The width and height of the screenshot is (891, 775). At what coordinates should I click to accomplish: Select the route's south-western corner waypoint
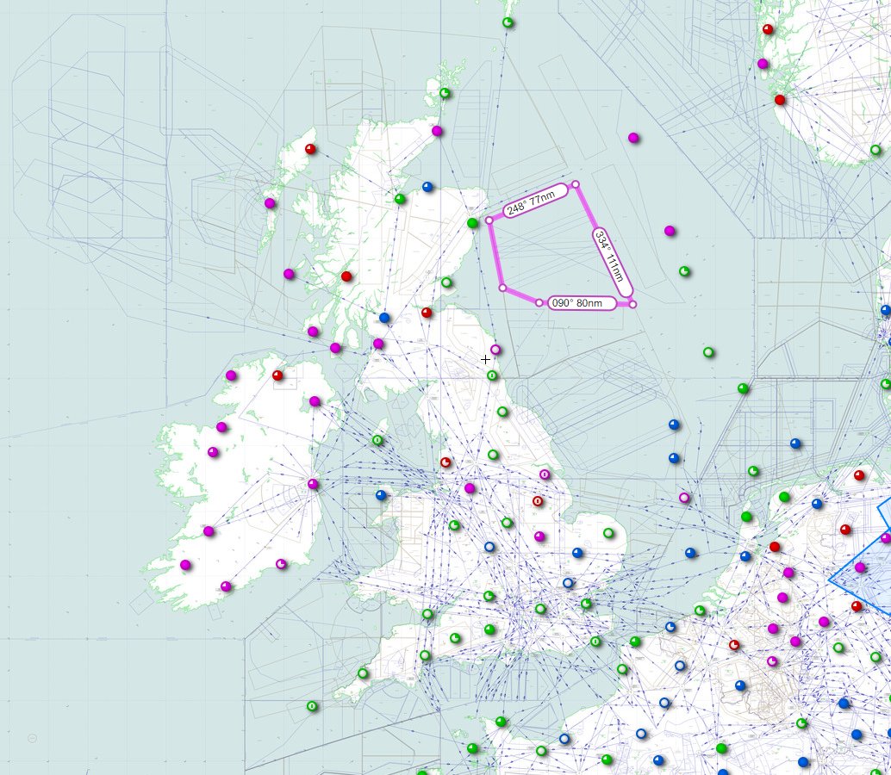502,288
